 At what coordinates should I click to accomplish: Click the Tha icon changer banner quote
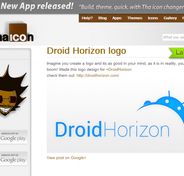(131, 7)
